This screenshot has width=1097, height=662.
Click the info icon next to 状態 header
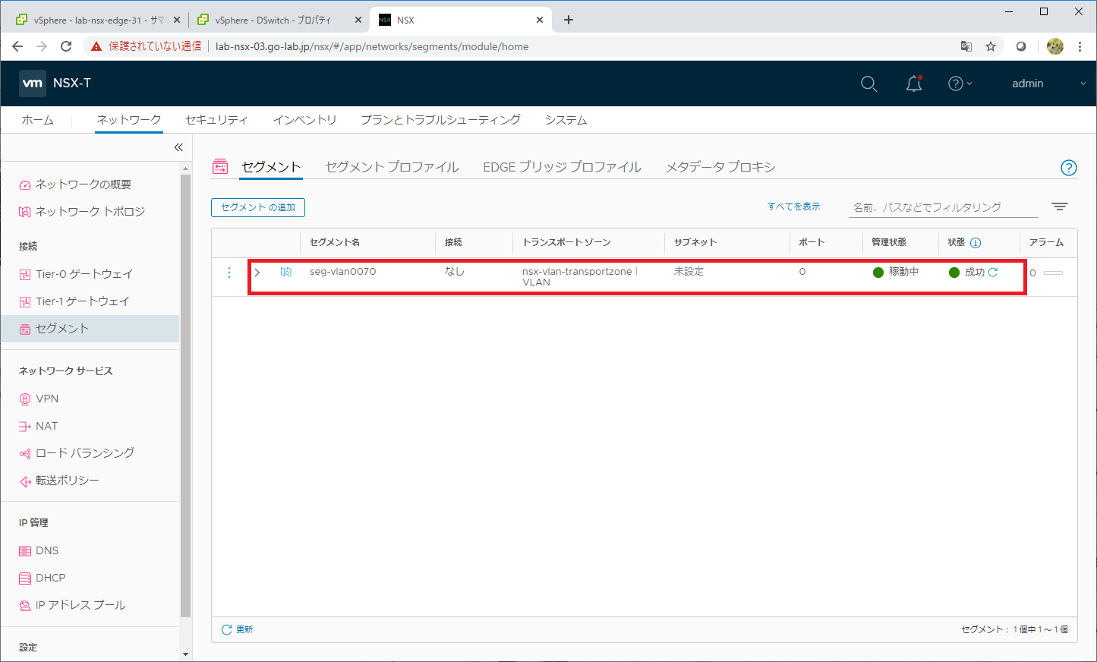coord(976,243)
